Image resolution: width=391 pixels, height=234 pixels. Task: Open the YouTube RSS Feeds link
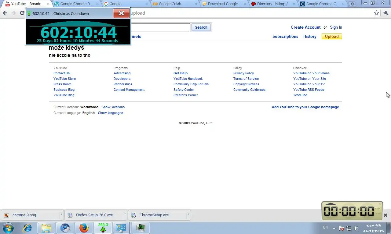pos(309,90)
